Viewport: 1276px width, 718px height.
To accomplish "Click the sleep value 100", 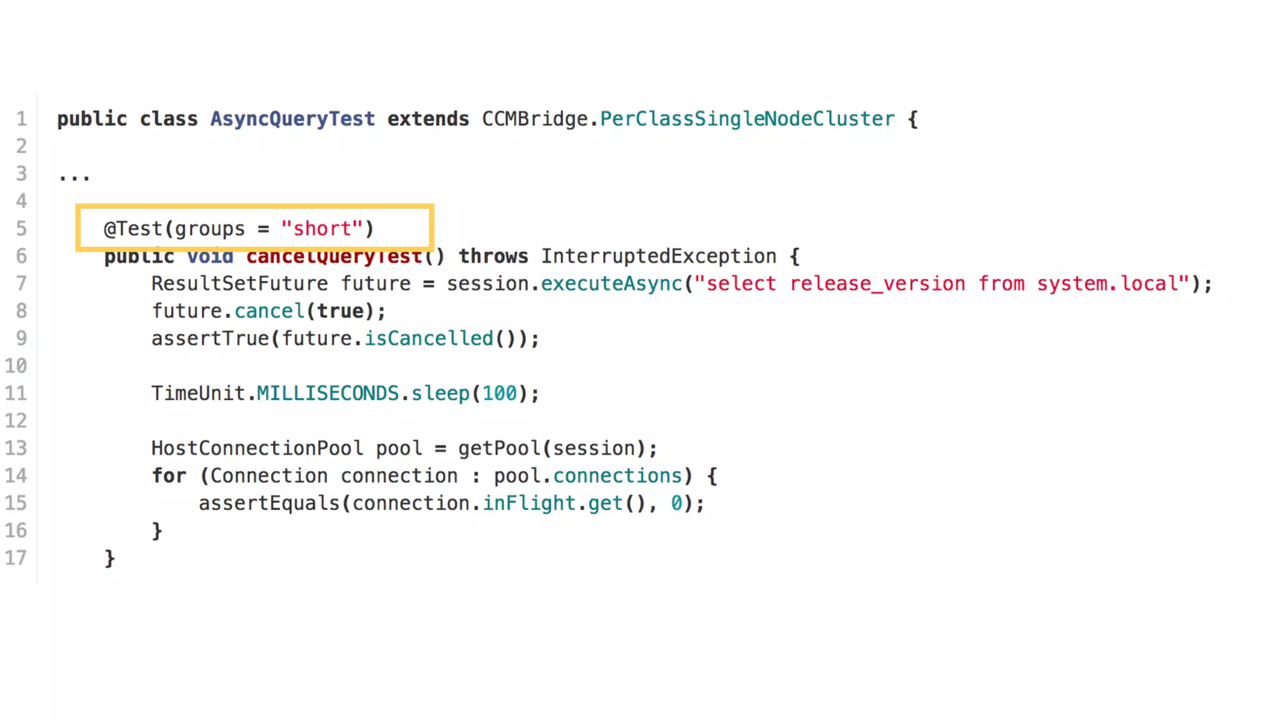I will 500,393.
